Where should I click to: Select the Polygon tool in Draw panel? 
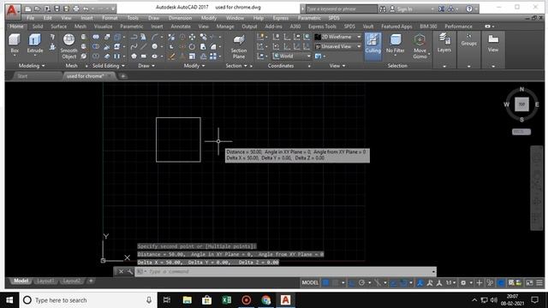click(134, 56)
